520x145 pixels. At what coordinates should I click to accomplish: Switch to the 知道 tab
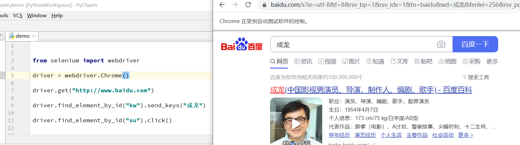pyautogui.click(x=375, y=61)
